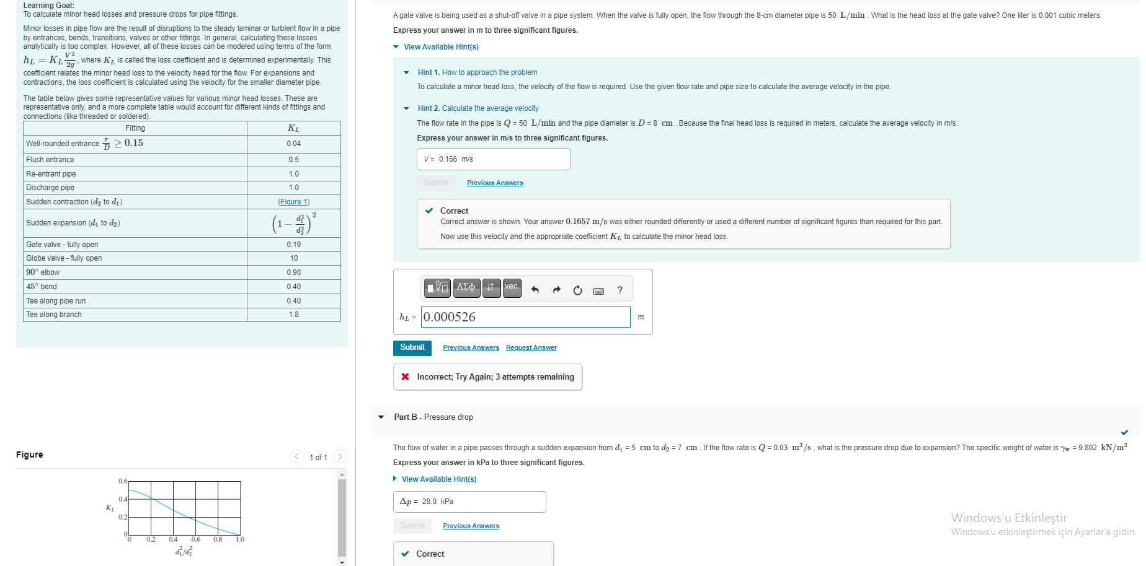Click the KL versus area ratio graph
The height and width of the screenshot is (566, 1146).
click(184, 508)
